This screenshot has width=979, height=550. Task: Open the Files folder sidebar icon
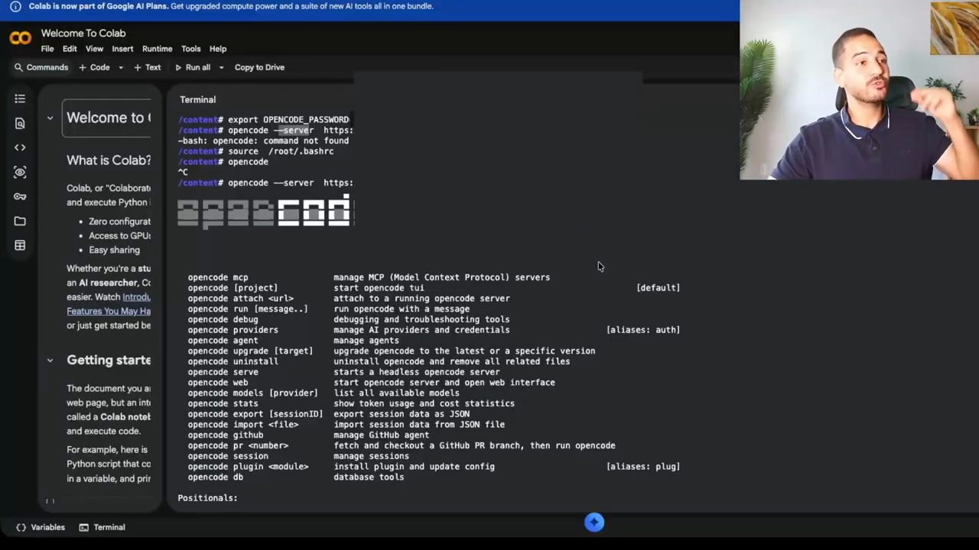click(x=20, y=221)
